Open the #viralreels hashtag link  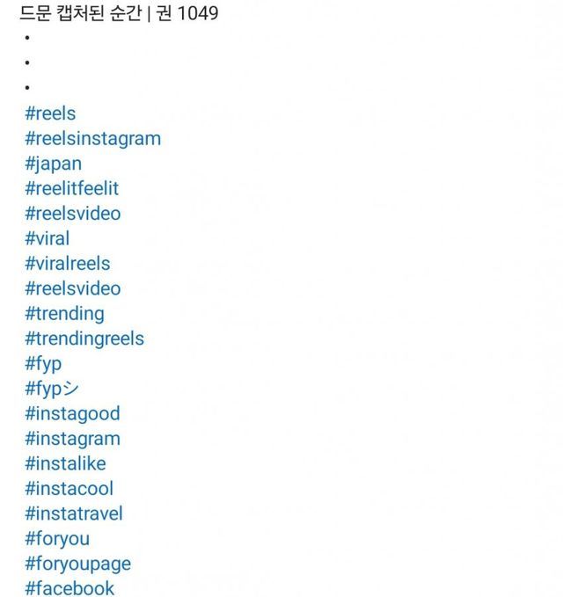67,264
